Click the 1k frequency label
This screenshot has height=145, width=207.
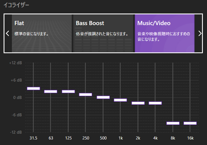pos(121,138)
